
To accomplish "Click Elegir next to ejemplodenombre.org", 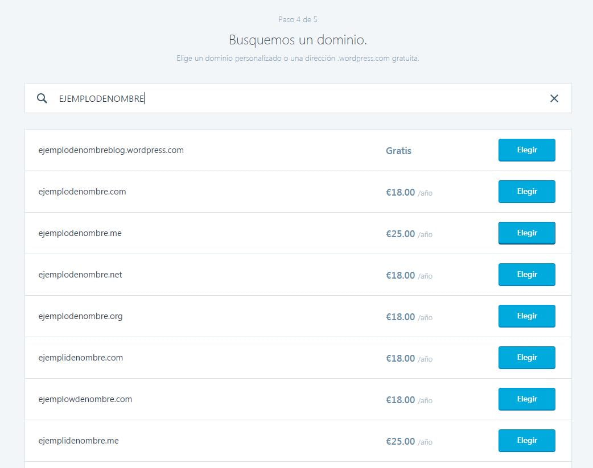I will click(526, 316).
